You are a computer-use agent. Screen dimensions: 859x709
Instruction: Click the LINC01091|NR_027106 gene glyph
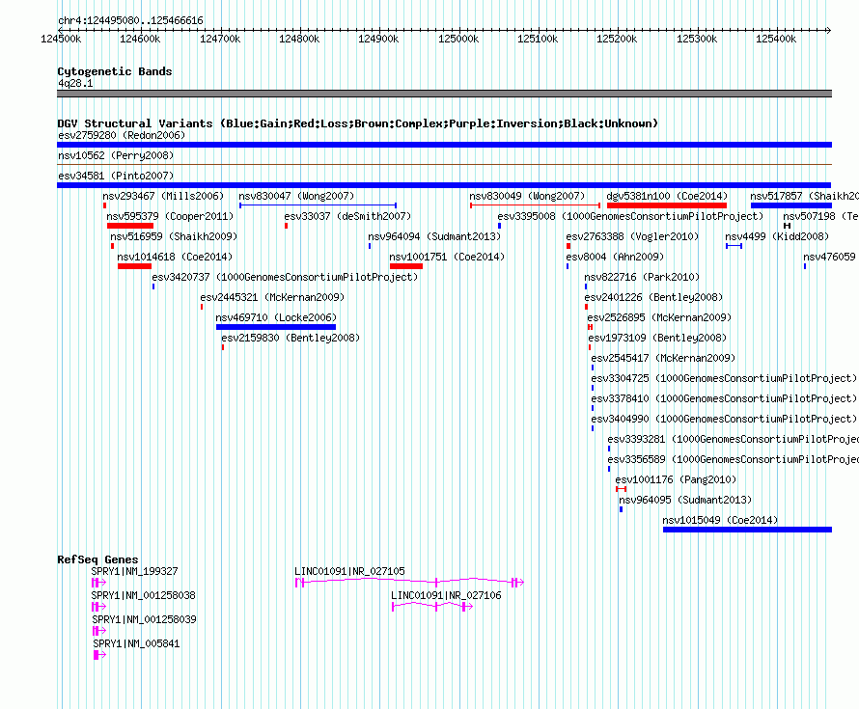tap(432, 607)
